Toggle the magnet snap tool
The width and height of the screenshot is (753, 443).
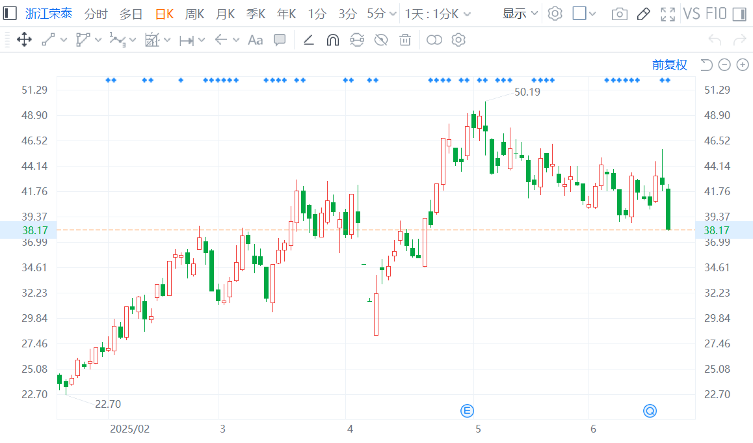pyautogui.click(x=333, y=40)
